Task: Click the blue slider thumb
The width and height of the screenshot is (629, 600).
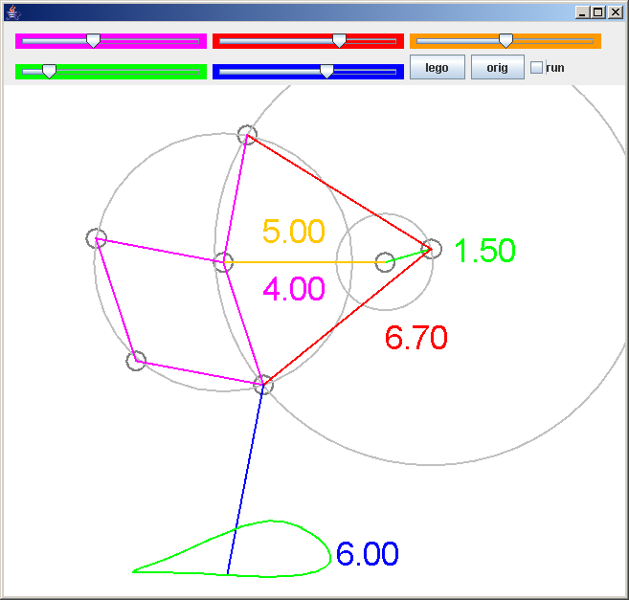Action: pos(326,72)
